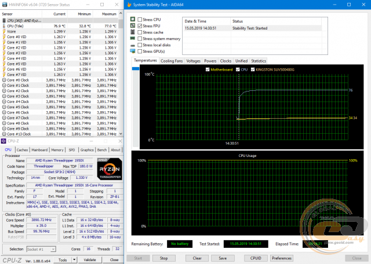Uncheck the Stress FPU checkbox
The height and width of the screenshot is (264, 371).
140,26
